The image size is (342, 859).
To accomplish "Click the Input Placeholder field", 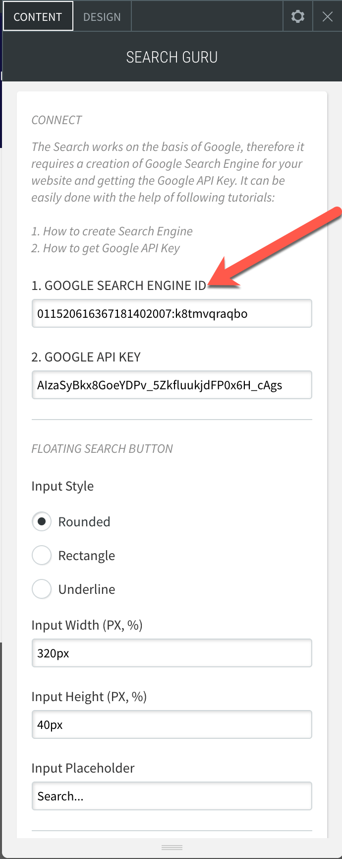I will [x=171, y=796].
